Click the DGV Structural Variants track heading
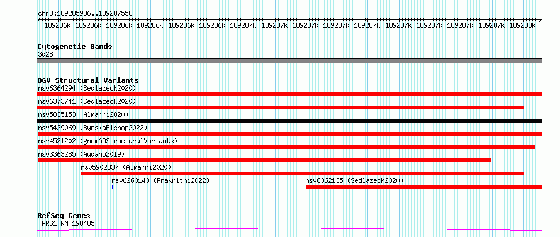The width and height of the screenshot is (560, 237). [88, 80]
